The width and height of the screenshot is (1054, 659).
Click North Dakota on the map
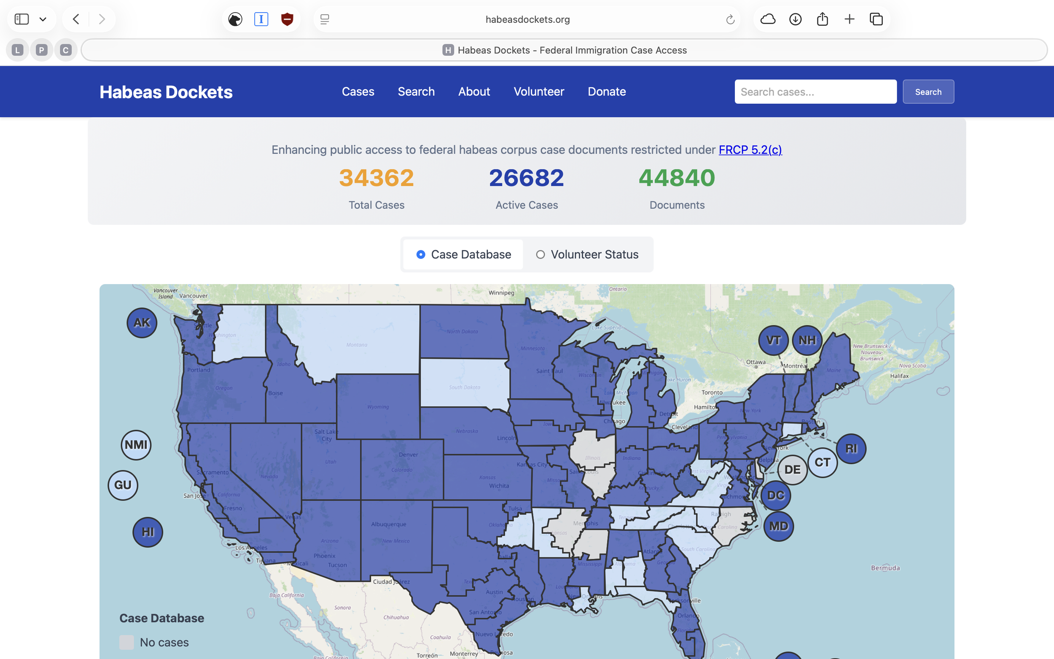[x=462, y=331]
